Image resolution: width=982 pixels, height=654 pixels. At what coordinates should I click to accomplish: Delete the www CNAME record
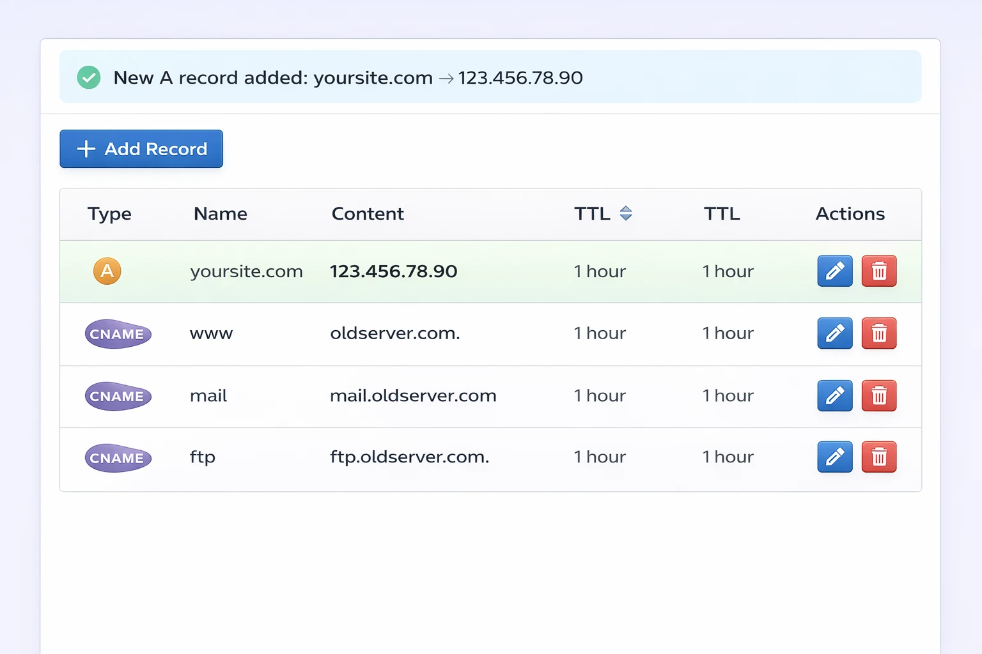coord(878,333)
